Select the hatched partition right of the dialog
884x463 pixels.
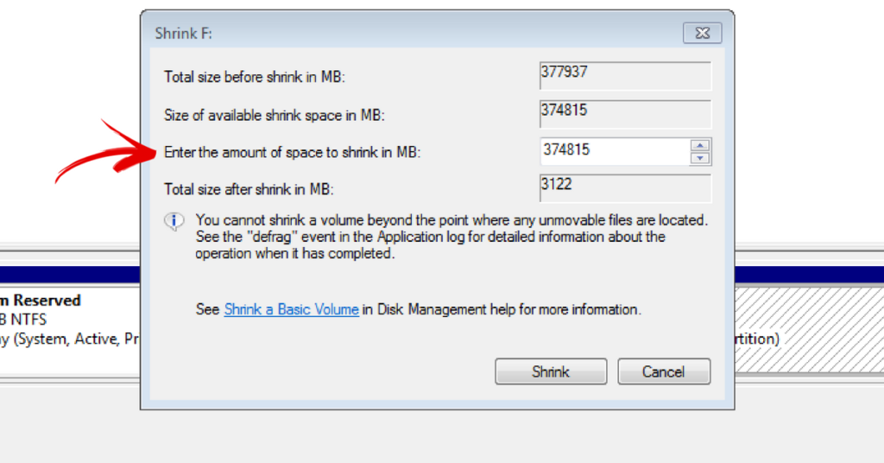(x=809, y=330)
